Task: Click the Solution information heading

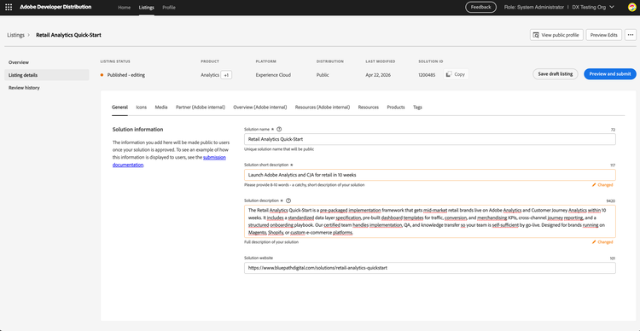Action: (x=138, y=130)
